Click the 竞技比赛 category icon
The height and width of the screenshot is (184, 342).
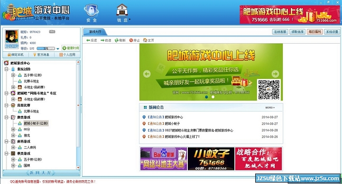pos(13,105)
